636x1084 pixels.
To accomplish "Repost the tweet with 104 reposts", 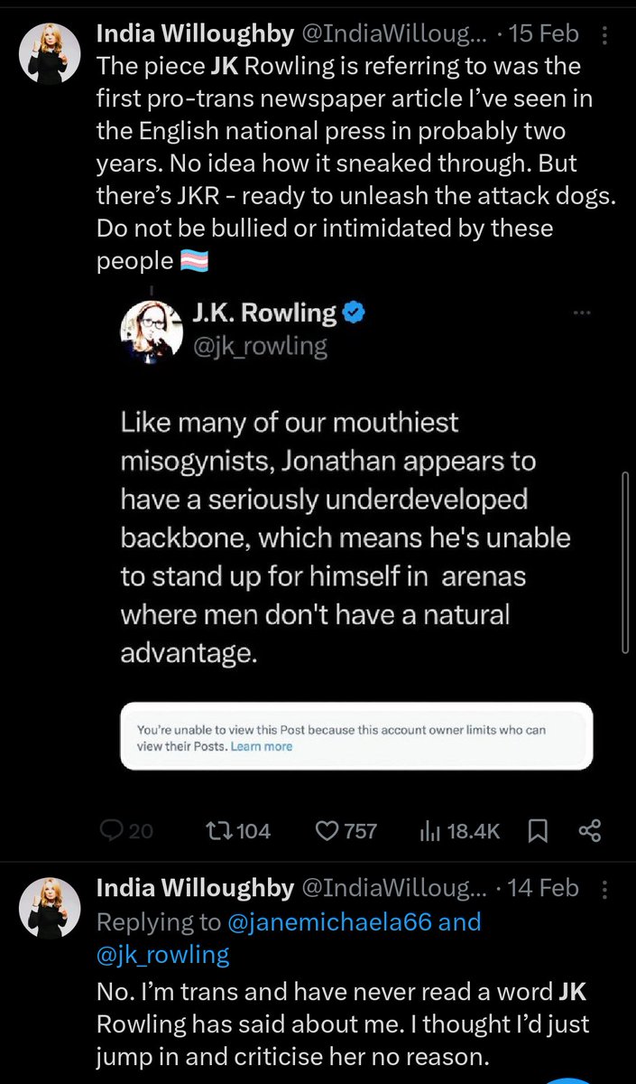I will [219, 830].
